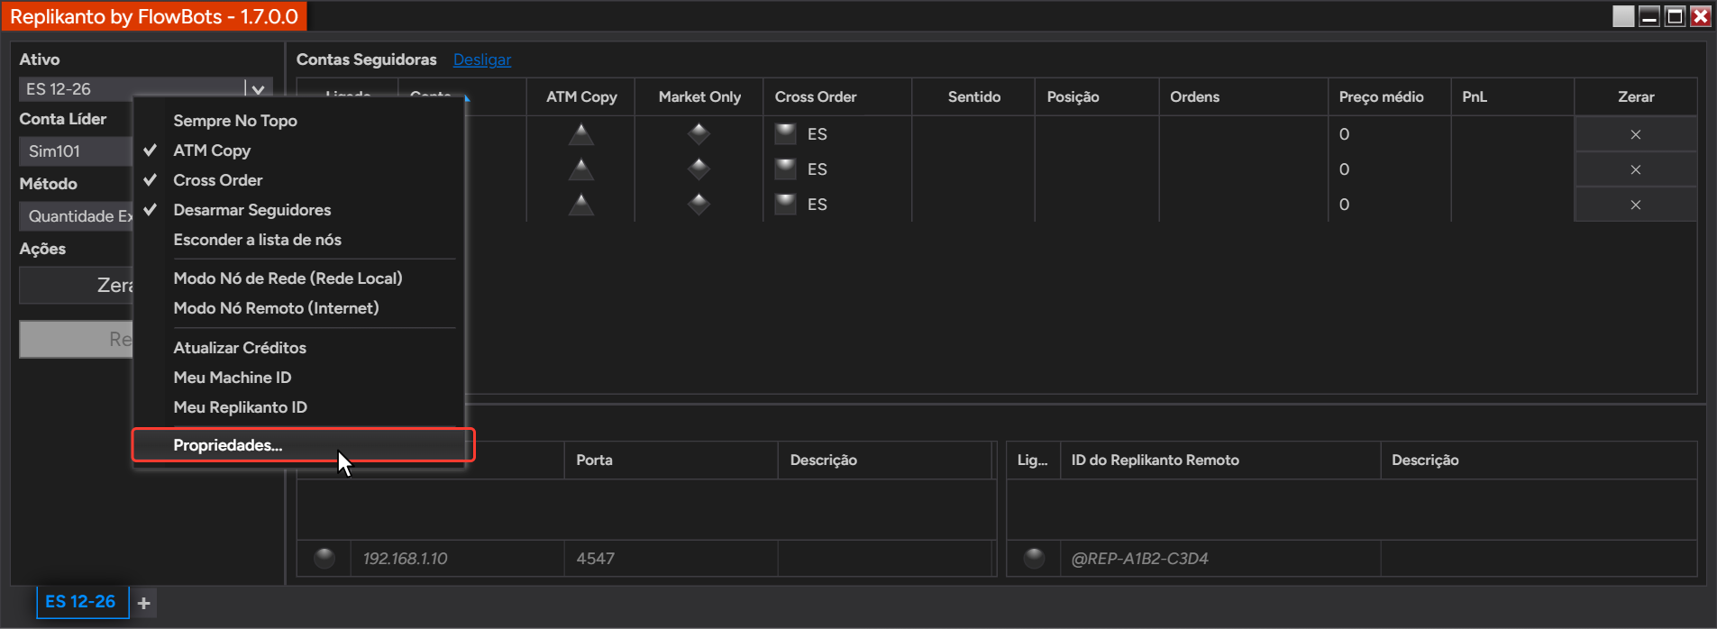
Task: Uncheck Desarmar Seguidores menu option
Action: coord(298,210)
